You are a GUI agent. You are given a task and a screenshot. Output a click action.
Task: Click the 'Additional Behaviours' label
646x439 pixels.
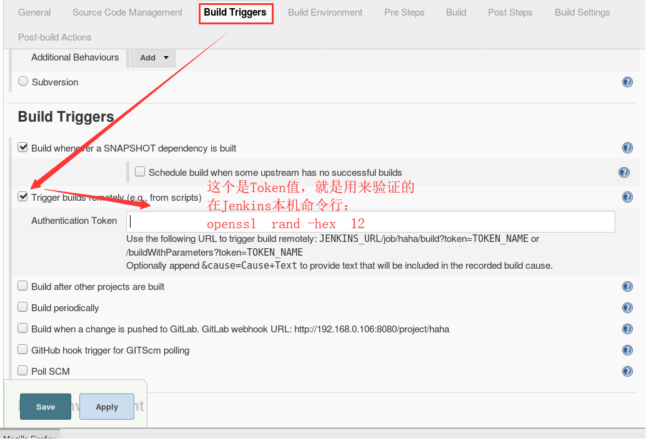point(75,57)
